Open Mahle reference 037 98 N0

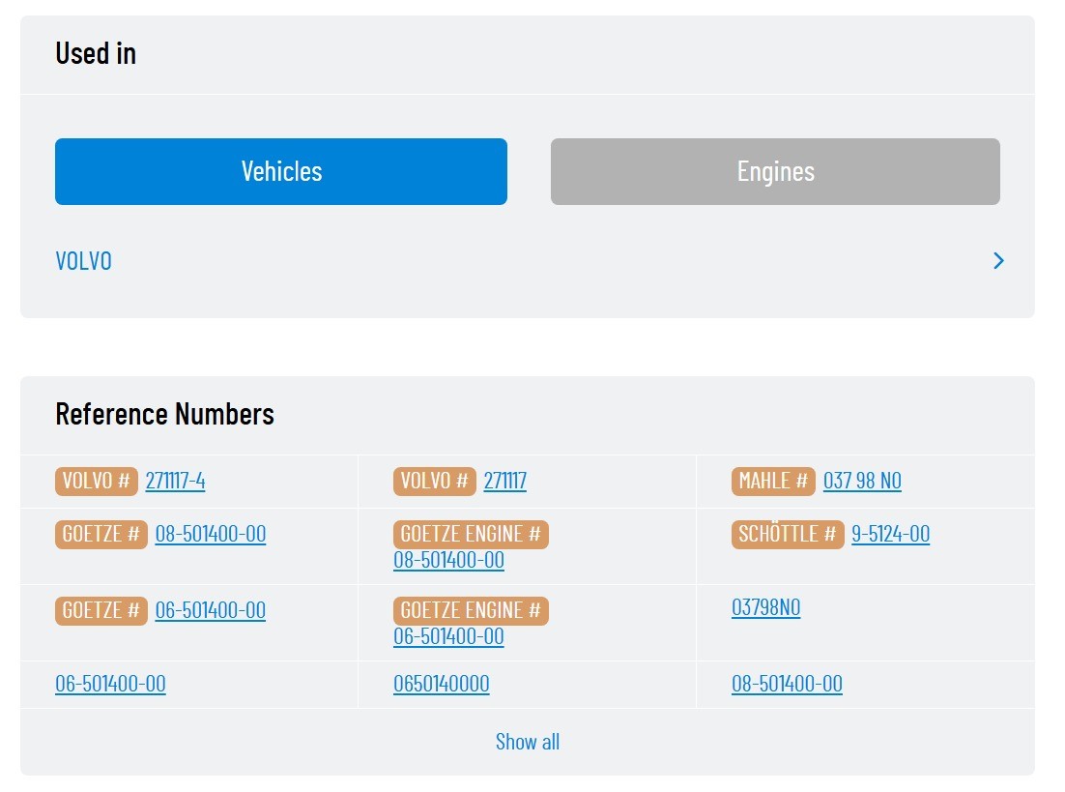(862, 481)
